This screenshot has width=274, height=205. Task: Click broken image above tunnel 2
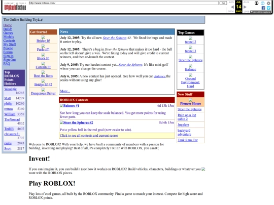(x=190, y=38)
